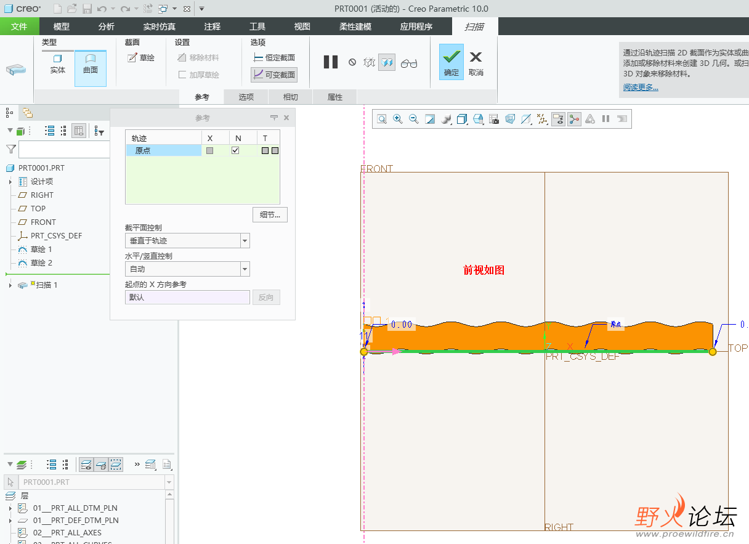The image size is (749, 544).
Task: Click the refit zoom icon in view toolbar
Action: tap(382, 119)
